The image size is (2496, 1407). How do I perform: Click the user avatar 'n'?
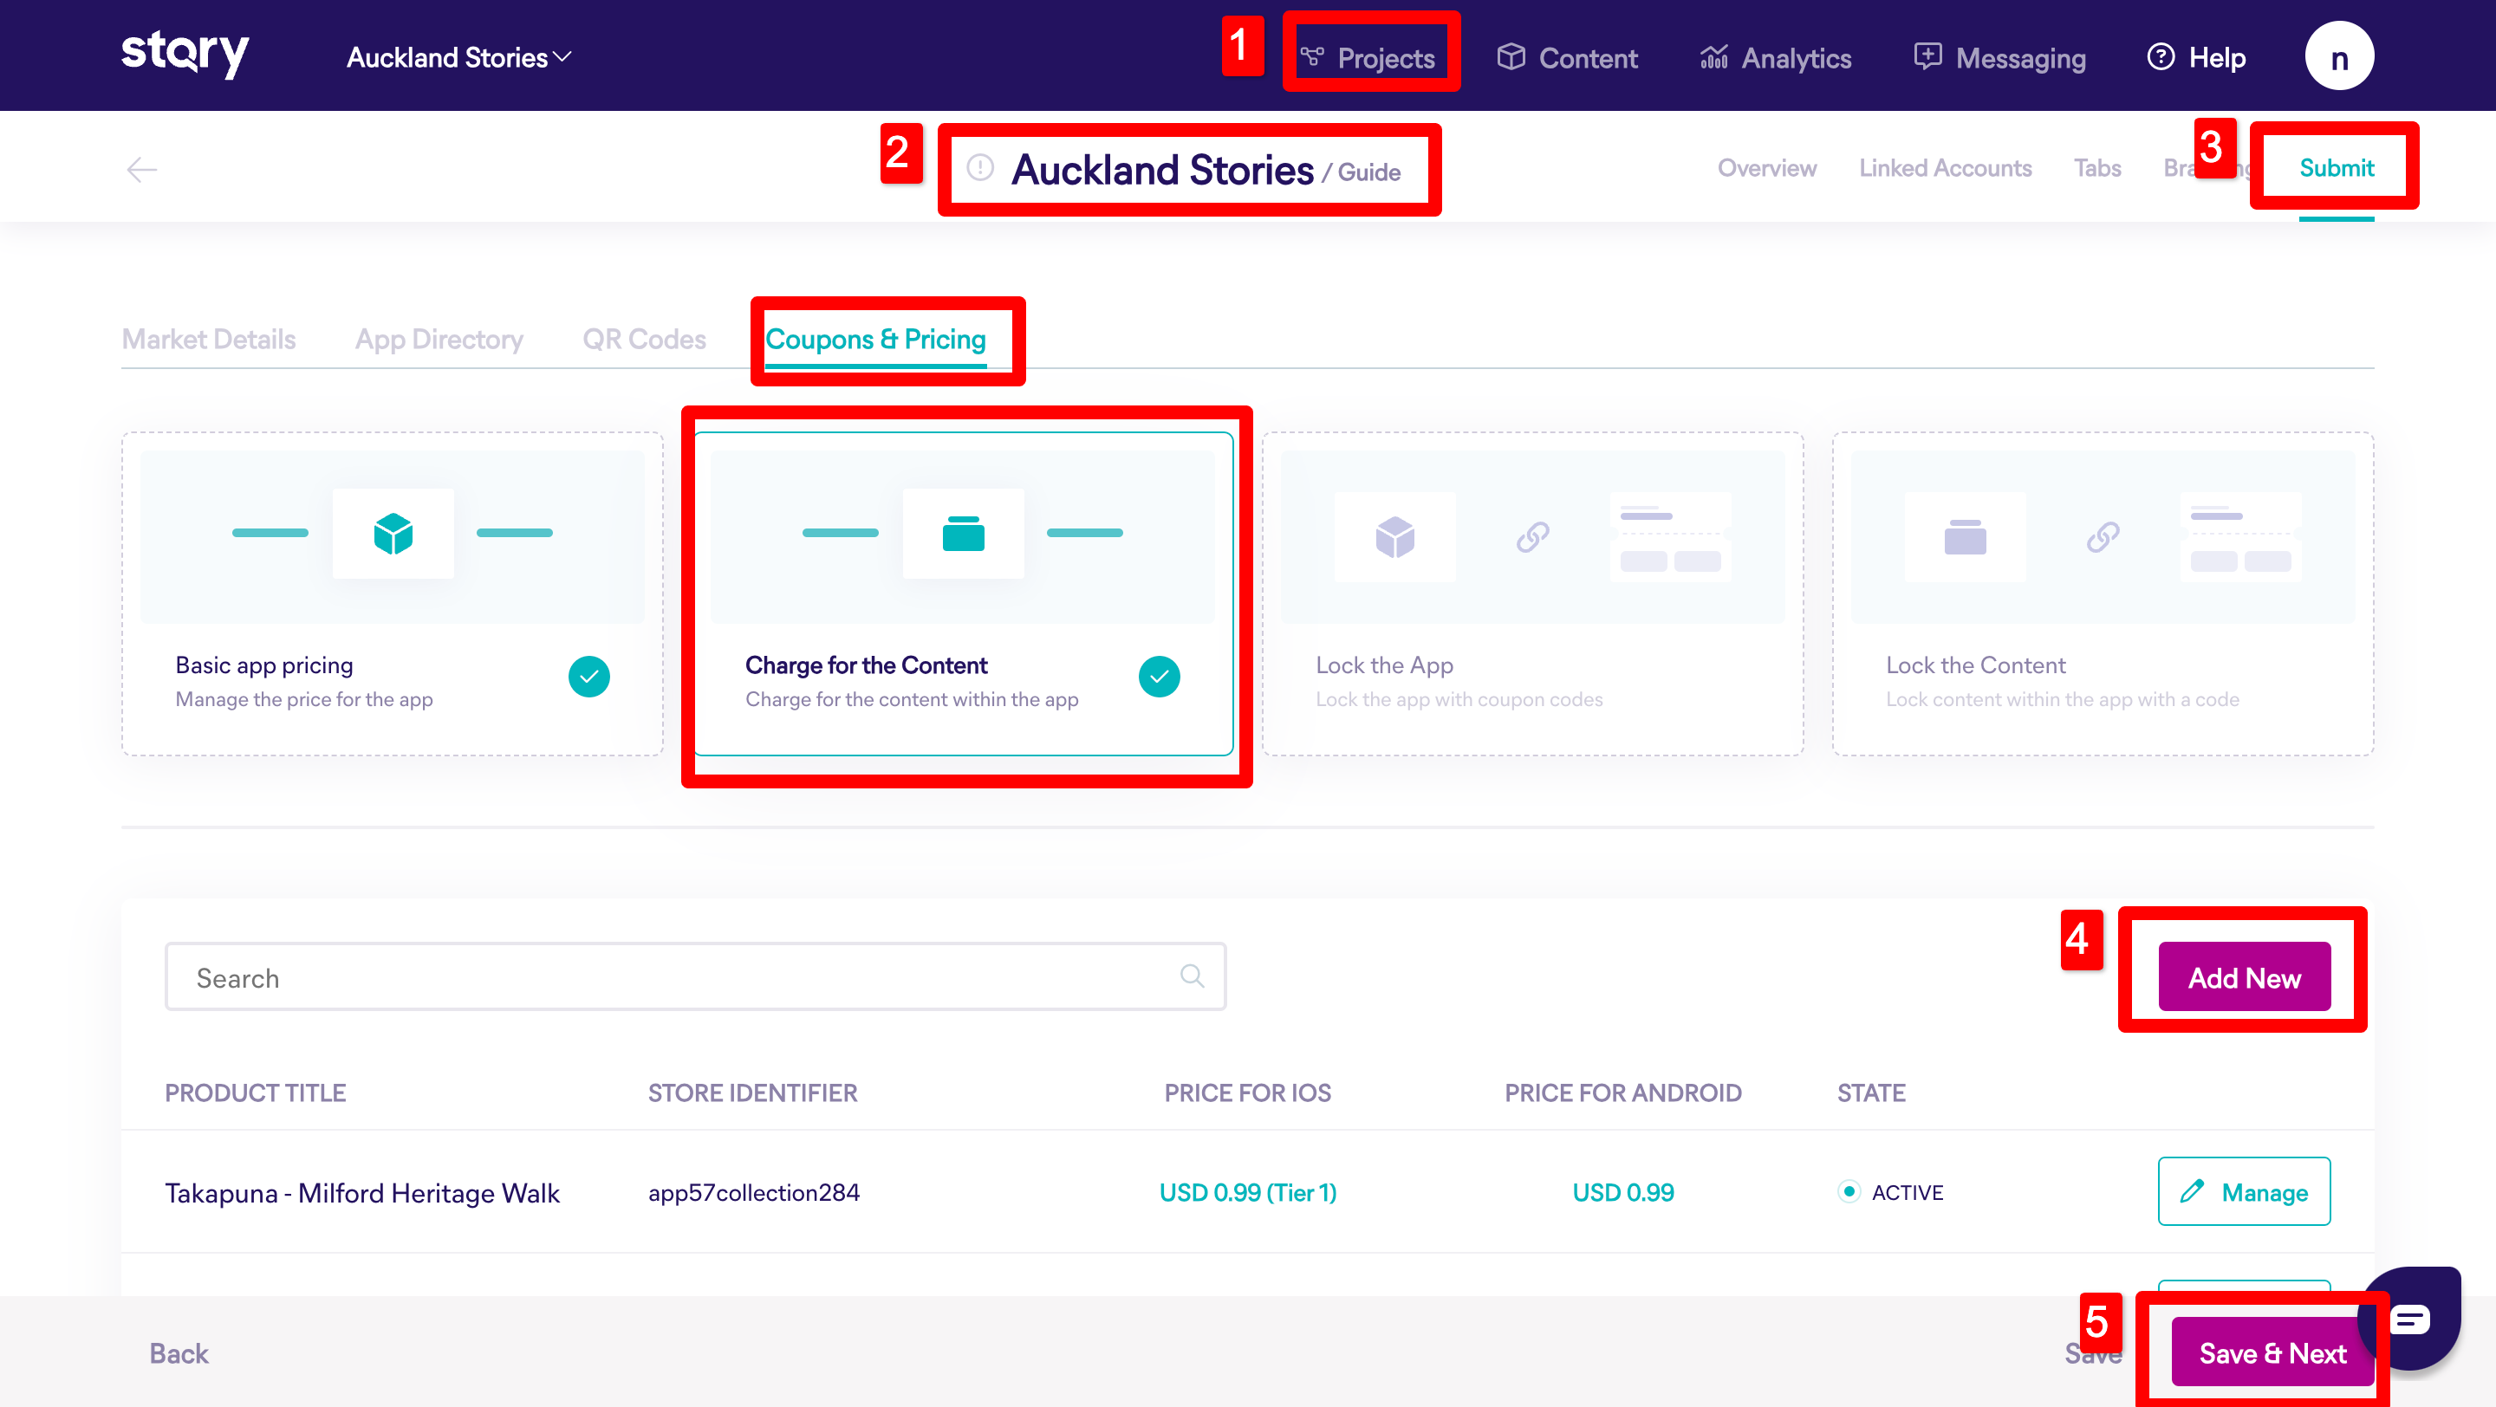(x=2338, y=57)
